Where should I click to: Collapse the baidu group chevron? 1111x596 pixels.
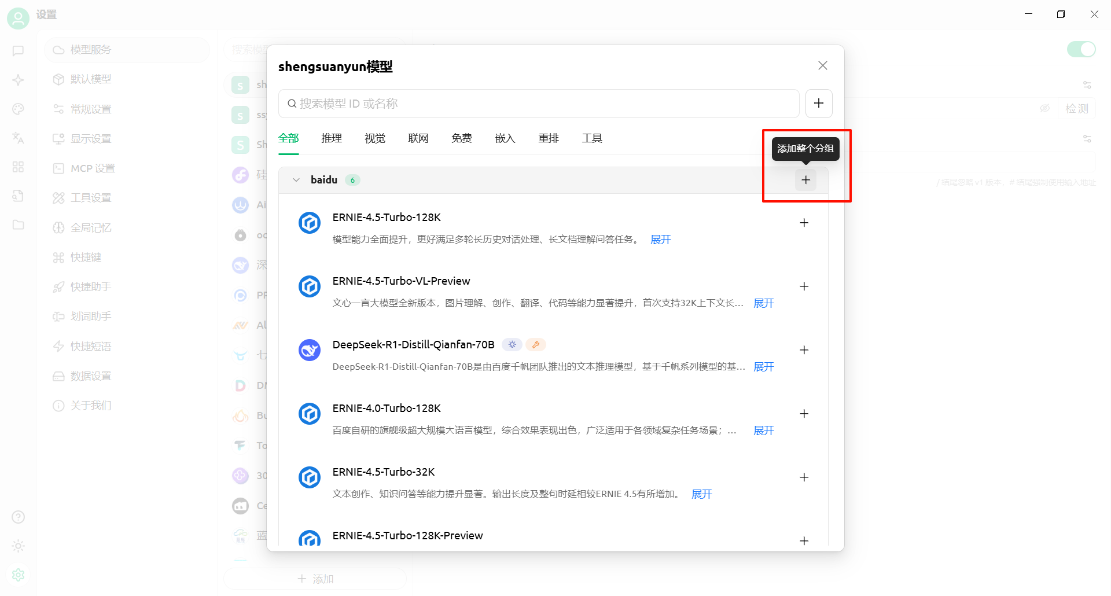(296, 180)
